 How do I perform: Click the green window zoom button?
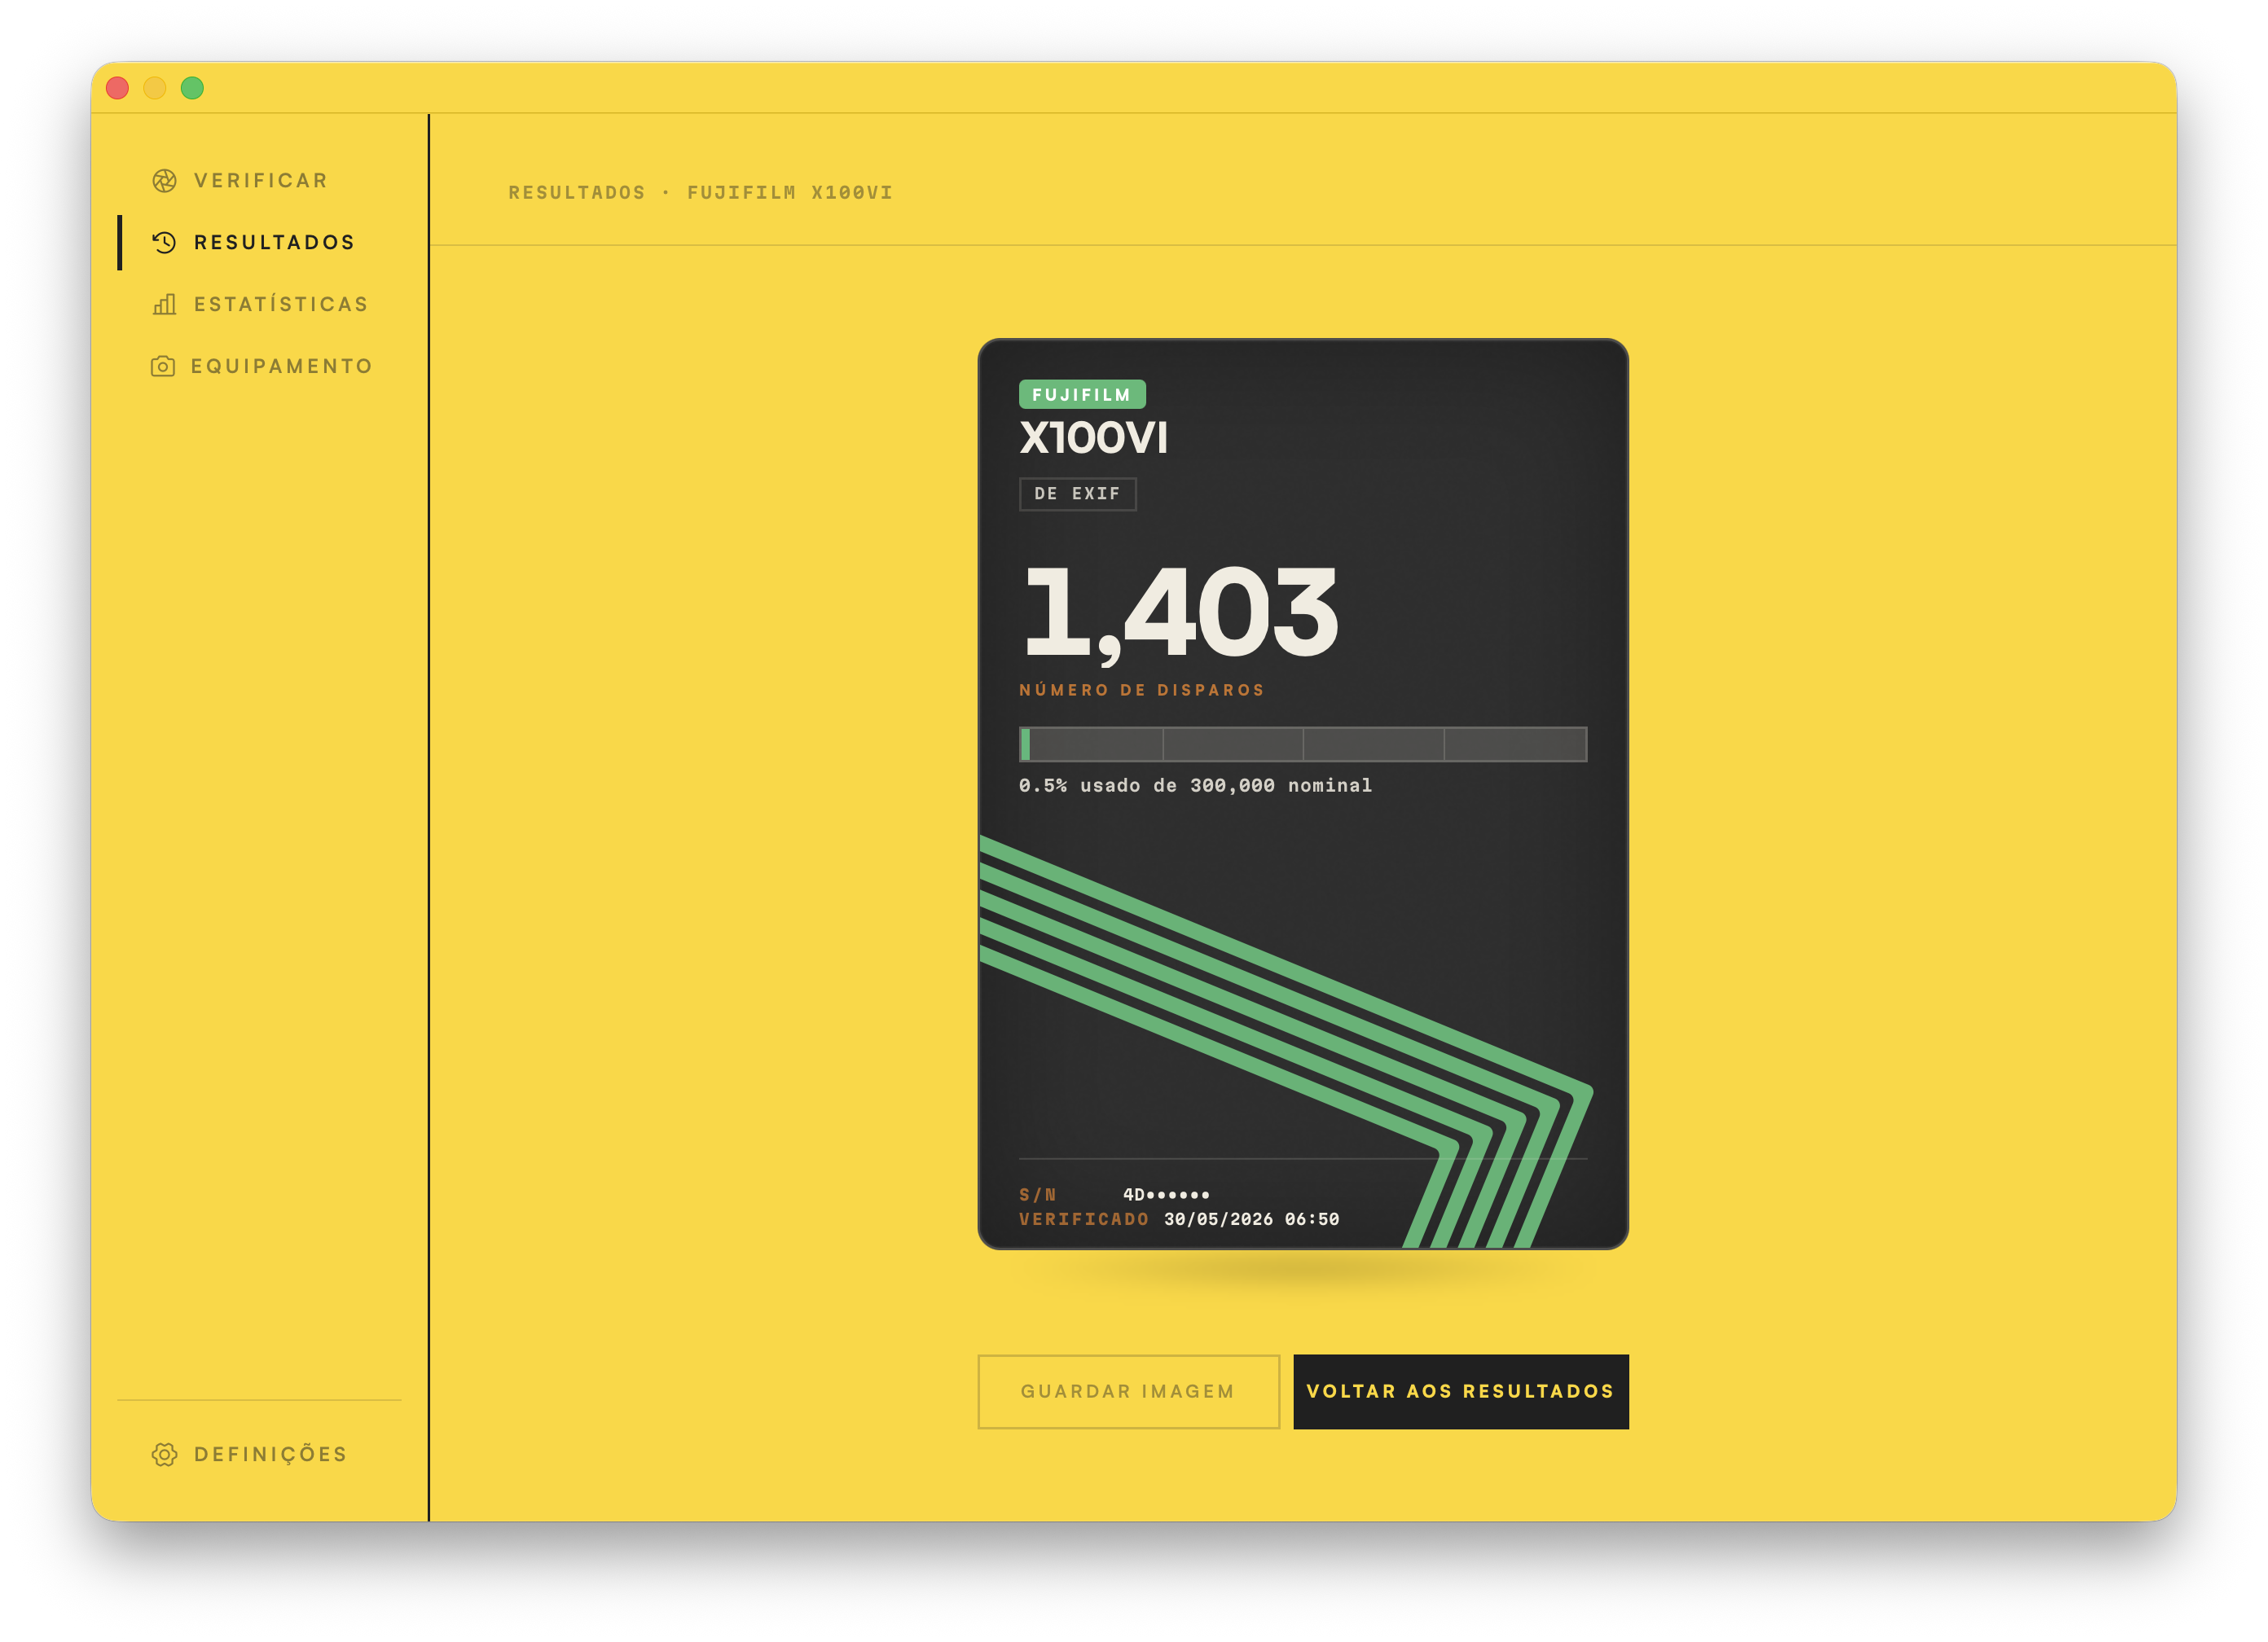(192, 88)
